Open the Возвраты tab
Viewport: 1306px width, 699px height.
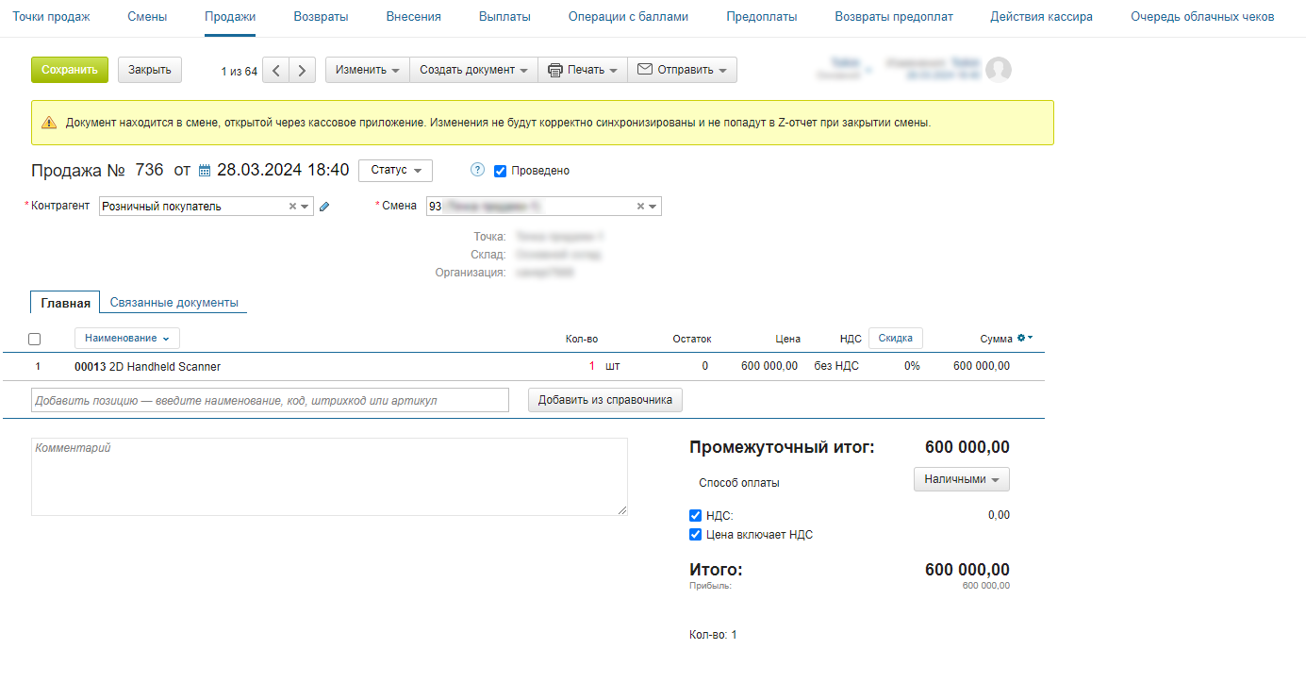pos(321,17)
